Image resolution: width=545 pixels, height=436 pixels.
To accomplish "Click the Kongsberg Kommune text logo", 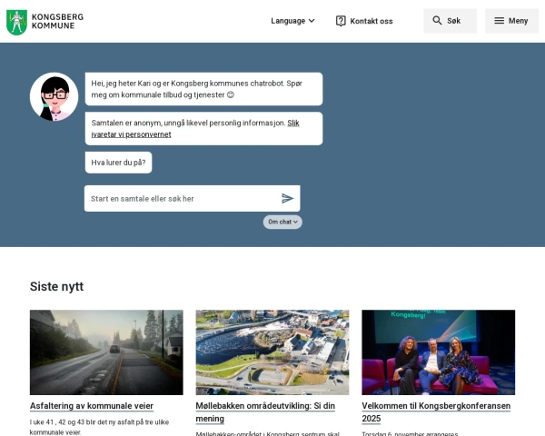I will [57, 21].
